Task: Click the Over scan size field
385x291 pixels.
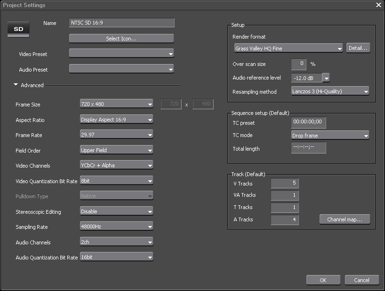Action: pyautogui.click(x=298, y=64)
